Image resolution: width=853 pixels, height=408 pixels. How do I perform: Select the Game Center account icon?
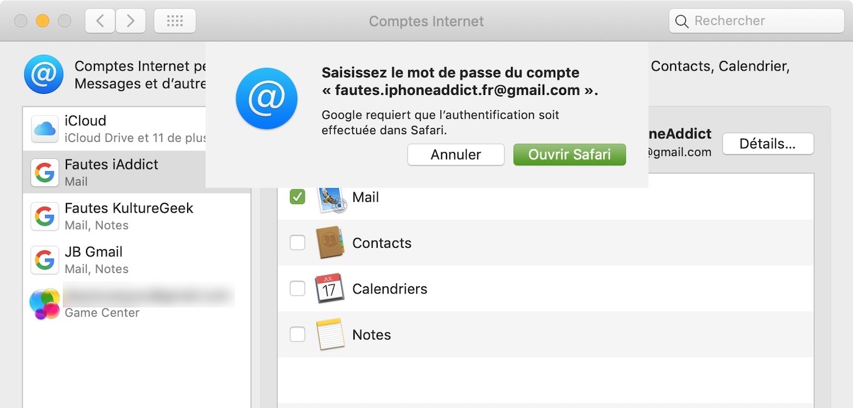tap(44, 304)
